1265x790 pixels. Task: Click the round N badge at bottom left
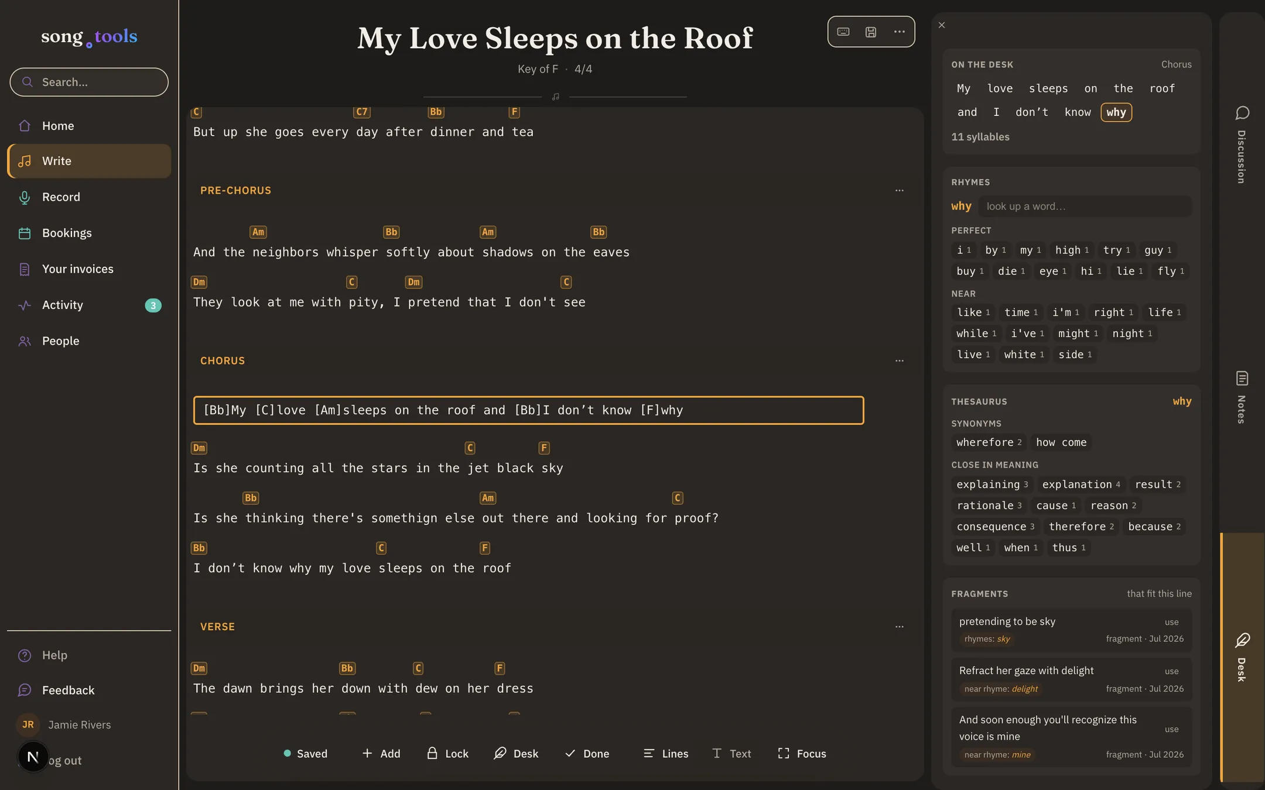33,757
